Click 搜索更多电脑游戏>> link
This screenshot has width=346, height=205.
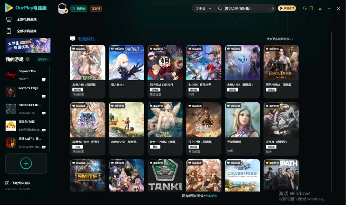(x=280, y=39)
